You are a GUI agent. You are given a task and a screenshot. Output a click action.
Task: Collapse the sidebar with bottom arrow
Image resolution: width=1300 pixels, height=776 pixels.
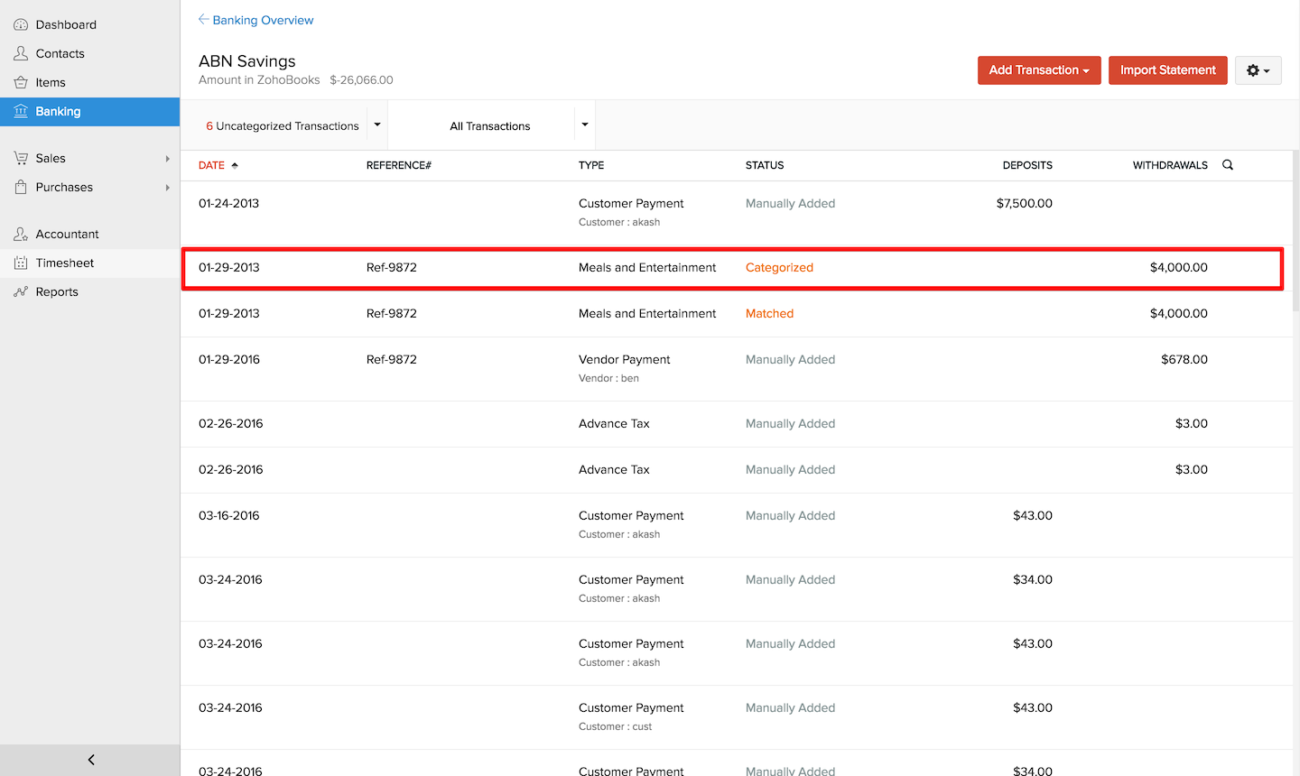tap(90, 760)
